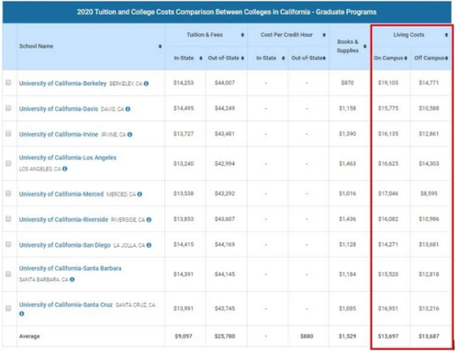Check the UC Riverside row checkbox
The height and width of the screenshot is (354, 459).
8,219
